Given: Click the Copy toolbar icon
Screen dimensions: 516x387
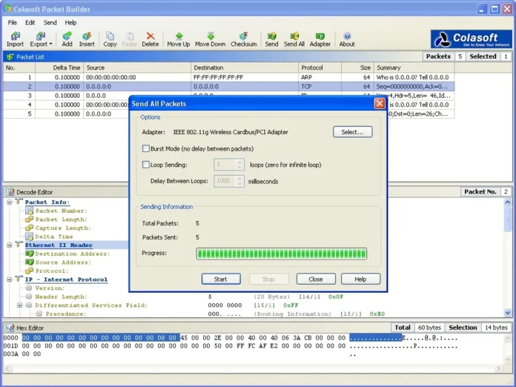Looking at the screenshot, I should (110, 37).
